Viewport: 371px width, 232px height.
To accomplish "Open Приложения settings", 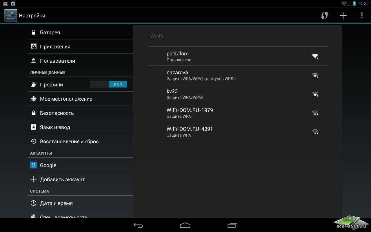I will click(80, 46).
